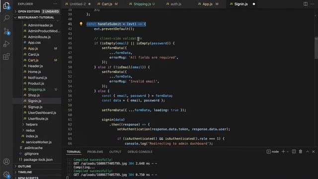Switch to the App.js editor tab
Image resolution: width=318 pixels, height=179 pixels.
tap(208, 4)
